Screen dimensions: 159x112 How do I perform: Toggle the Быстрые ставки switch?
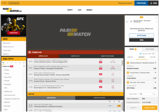click(x=154, y=54)
